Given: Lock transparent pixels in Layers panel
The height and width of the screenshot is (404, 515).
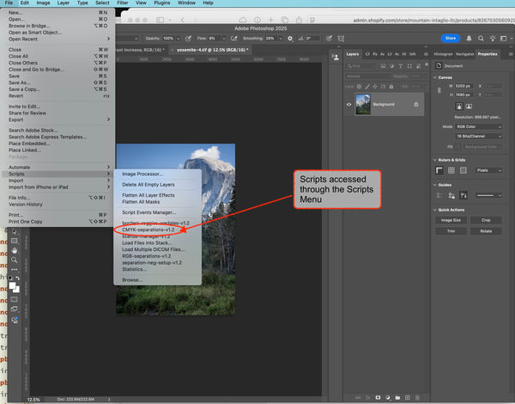Looking at the screenshot, I should [359, 87].
